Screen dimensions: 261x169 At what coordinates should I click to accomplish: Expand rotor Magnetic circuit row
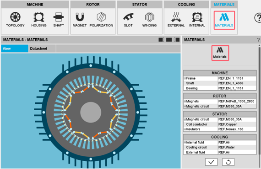(185, 106)
